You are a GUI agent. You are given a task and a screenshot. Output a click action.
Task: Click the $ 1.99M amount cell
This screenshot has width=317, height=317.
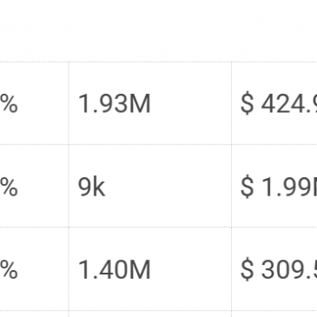[274, 186]
